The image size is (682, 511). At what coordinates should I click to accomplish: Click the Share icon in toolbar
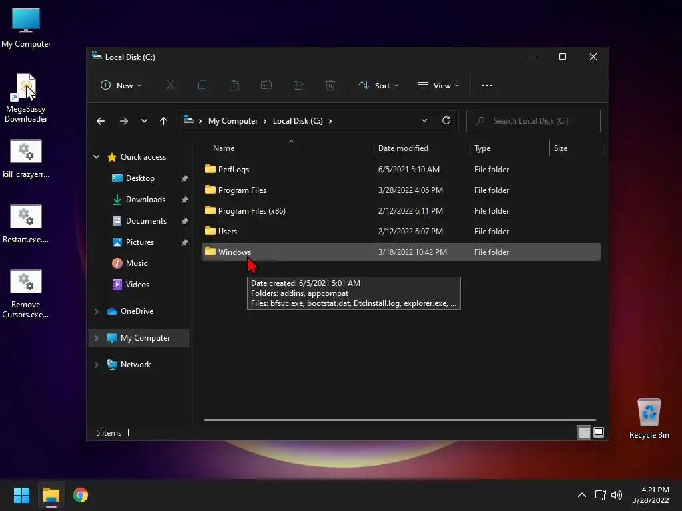pos(298,86)
